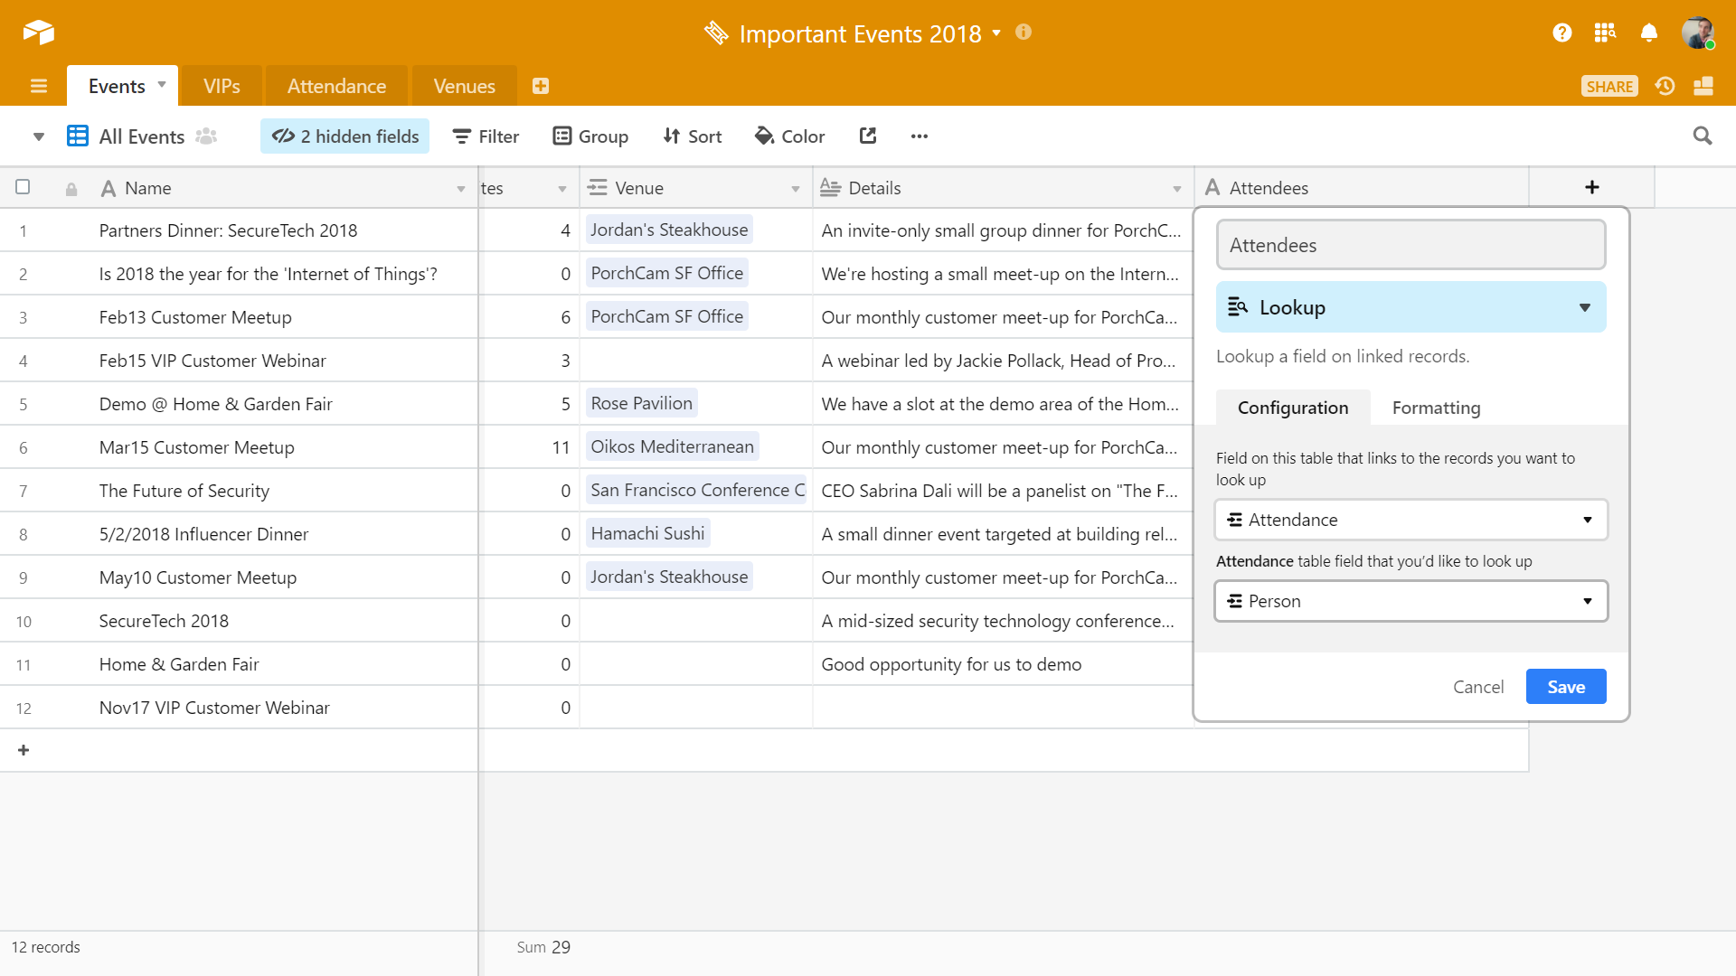Open the revision history clock icon
The width and height of the screenshot is (1736, 976).
[x=1665, y=86]
